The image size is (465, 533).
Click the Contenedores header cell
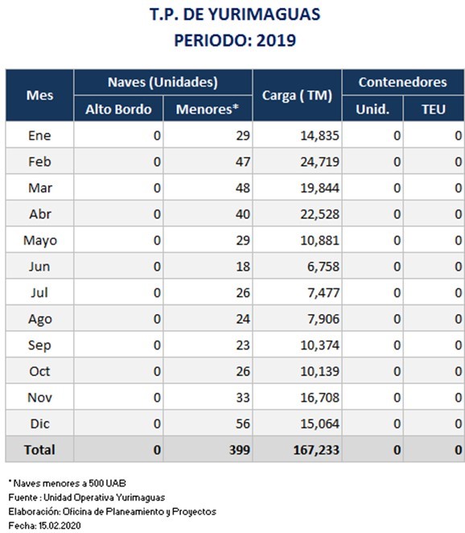[403, 82]
